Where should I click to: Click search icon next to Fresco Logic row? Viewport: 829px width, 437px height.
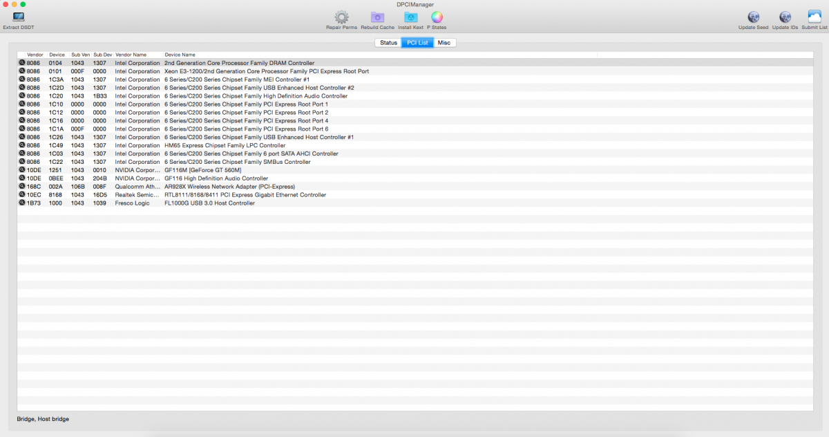point(22,203)
